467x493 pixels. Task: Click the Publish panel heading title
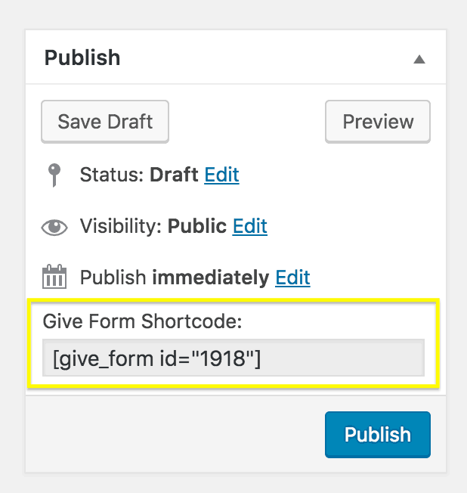[82, 58]
